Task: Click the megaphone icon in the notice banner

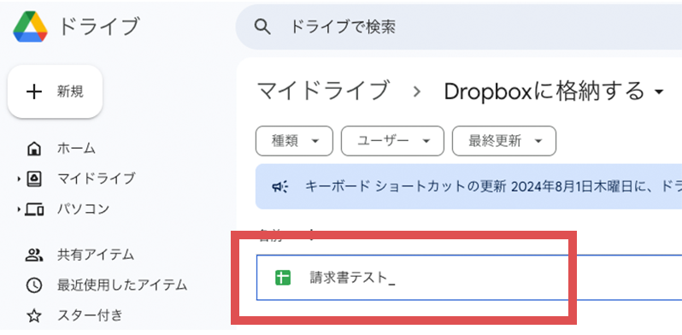Action: (x=280, y=187)
